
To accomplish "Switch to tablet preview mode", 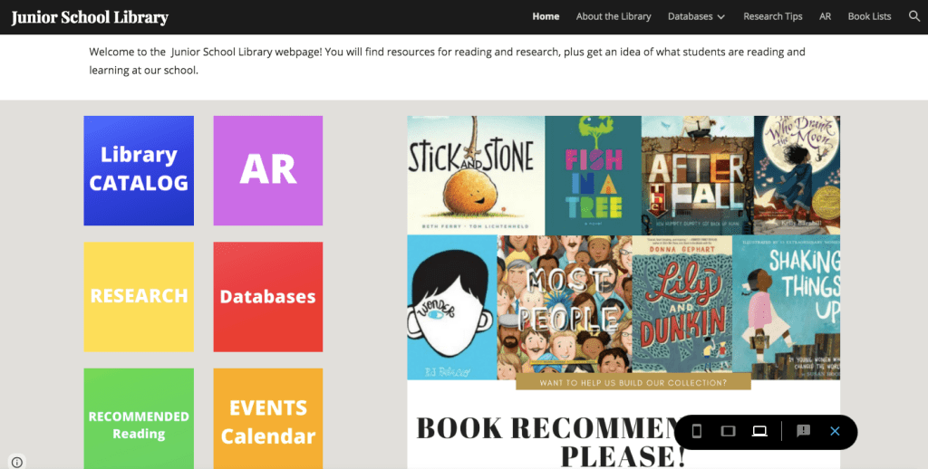I will (728, 431).
